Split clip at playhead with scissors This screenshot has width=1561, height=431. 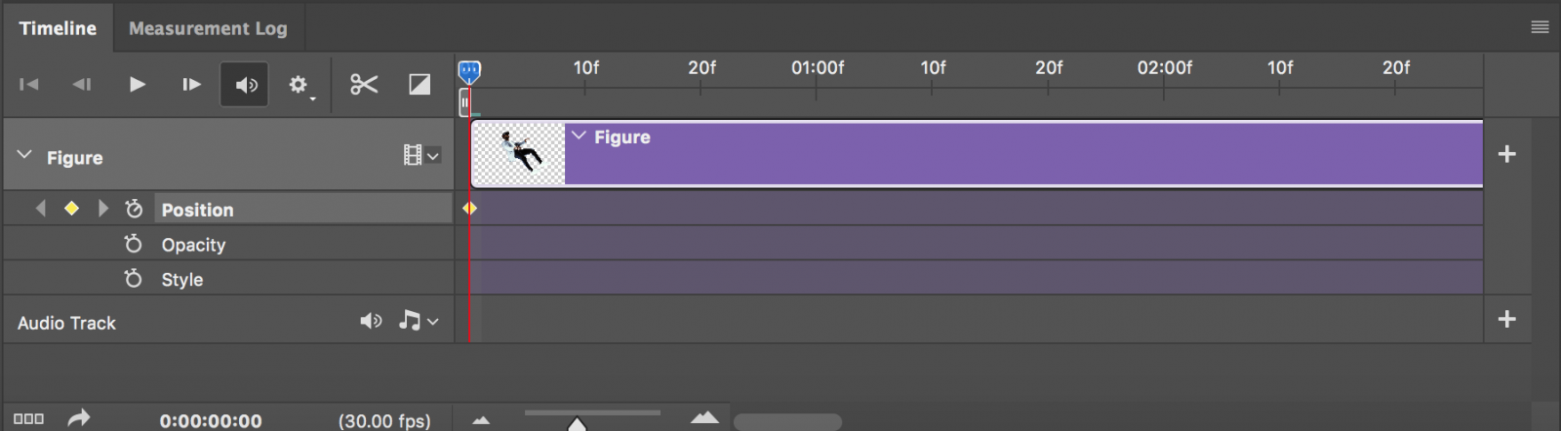tap(364, 85)
